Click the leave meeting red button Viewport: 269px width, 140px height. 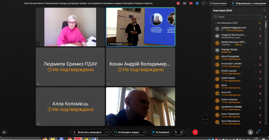195,132
